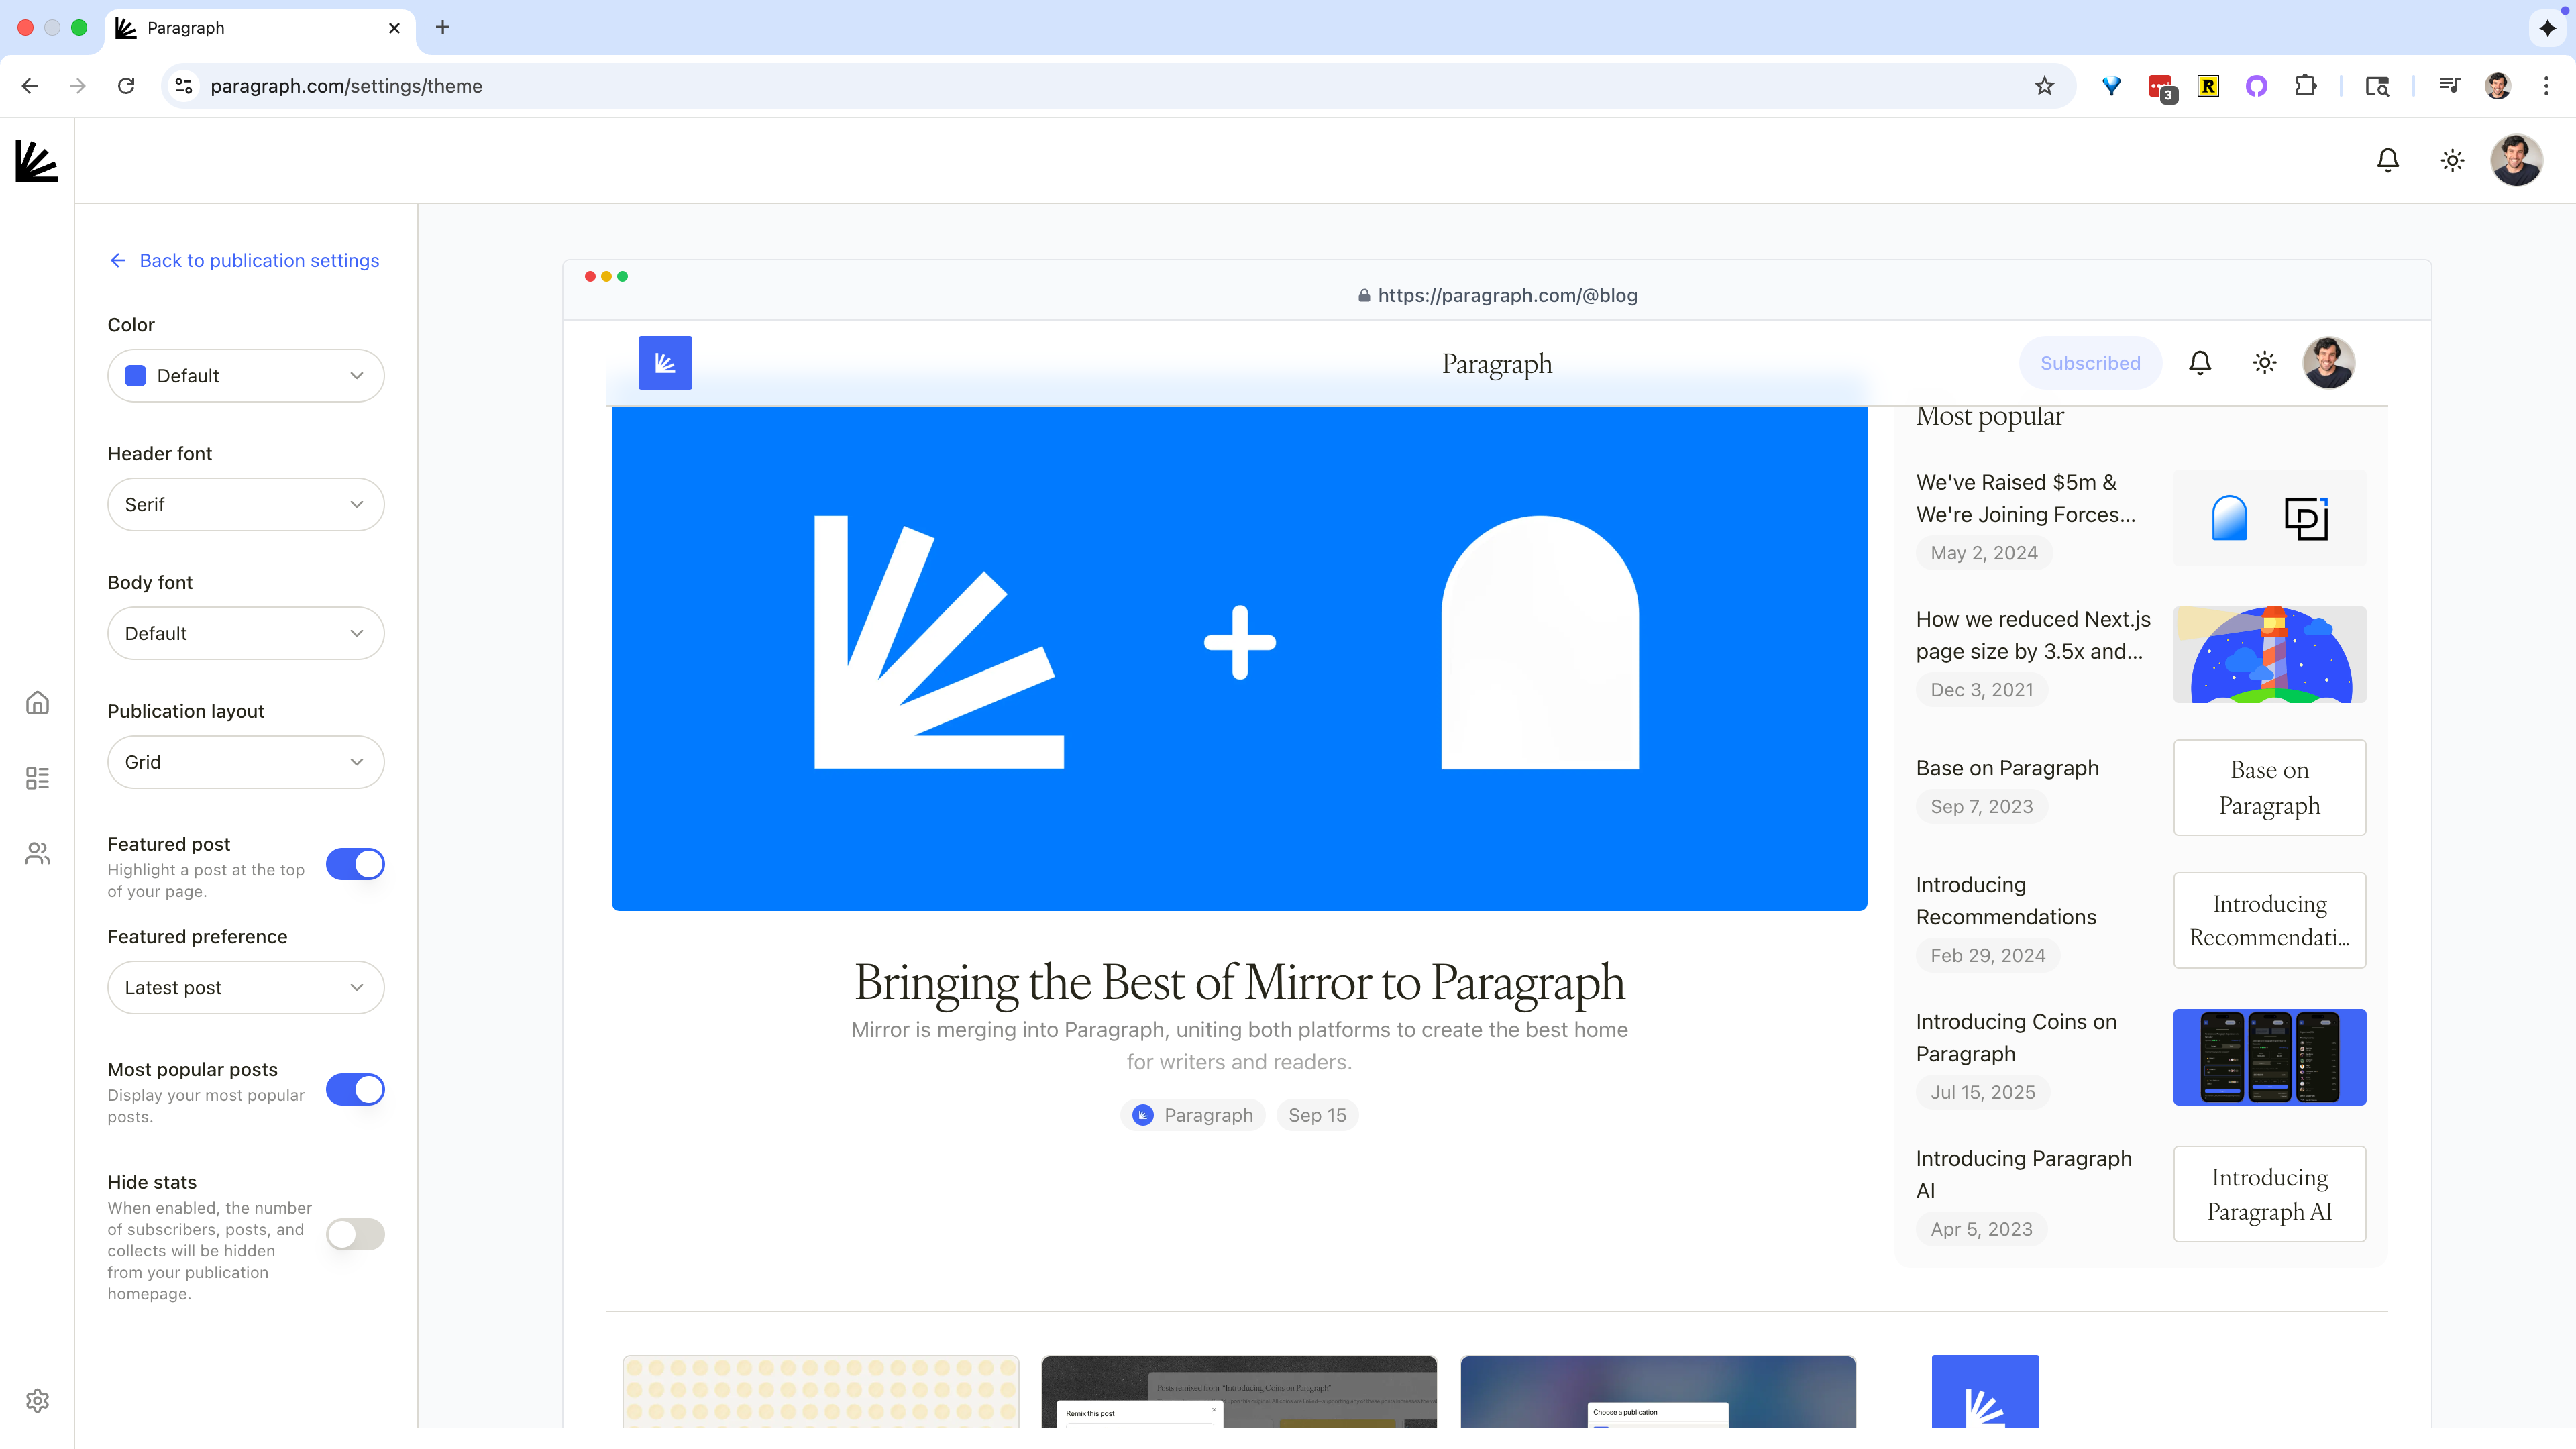Open Chrome extensions puzzle icon
This screenshot has height=1449, width=2576.
coord(2305,86)
